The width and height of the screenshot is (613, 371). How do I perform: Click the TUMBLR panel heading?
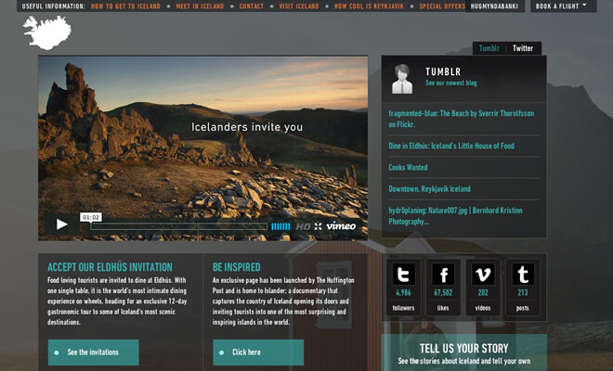tap(443, 71)
